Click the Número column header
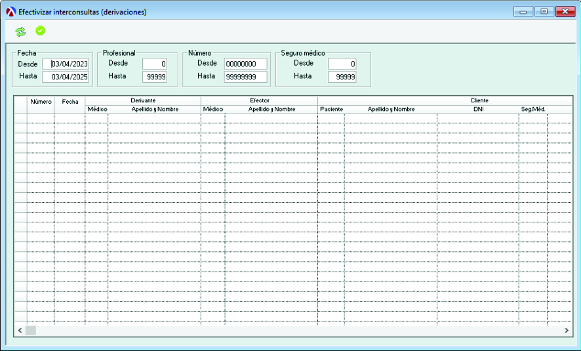This screenshot has width=581, height=351. coord(41,102)
